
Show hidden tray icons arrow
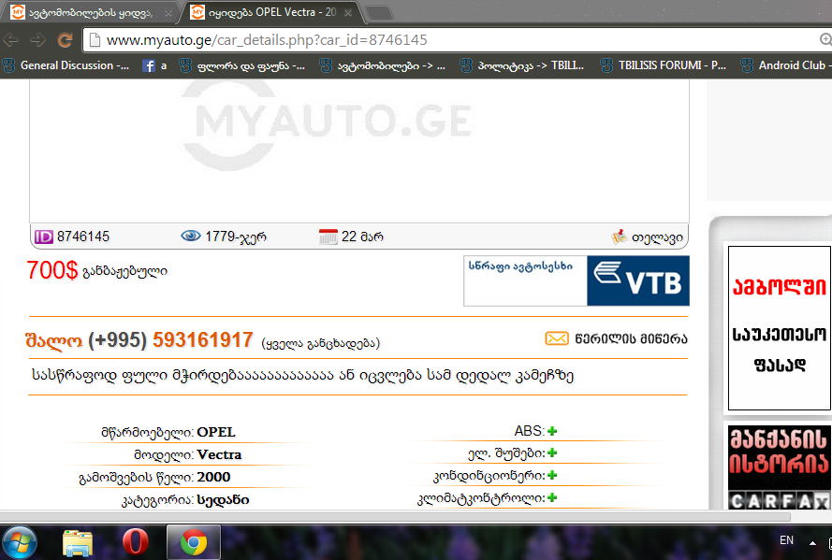click(812, 543)
